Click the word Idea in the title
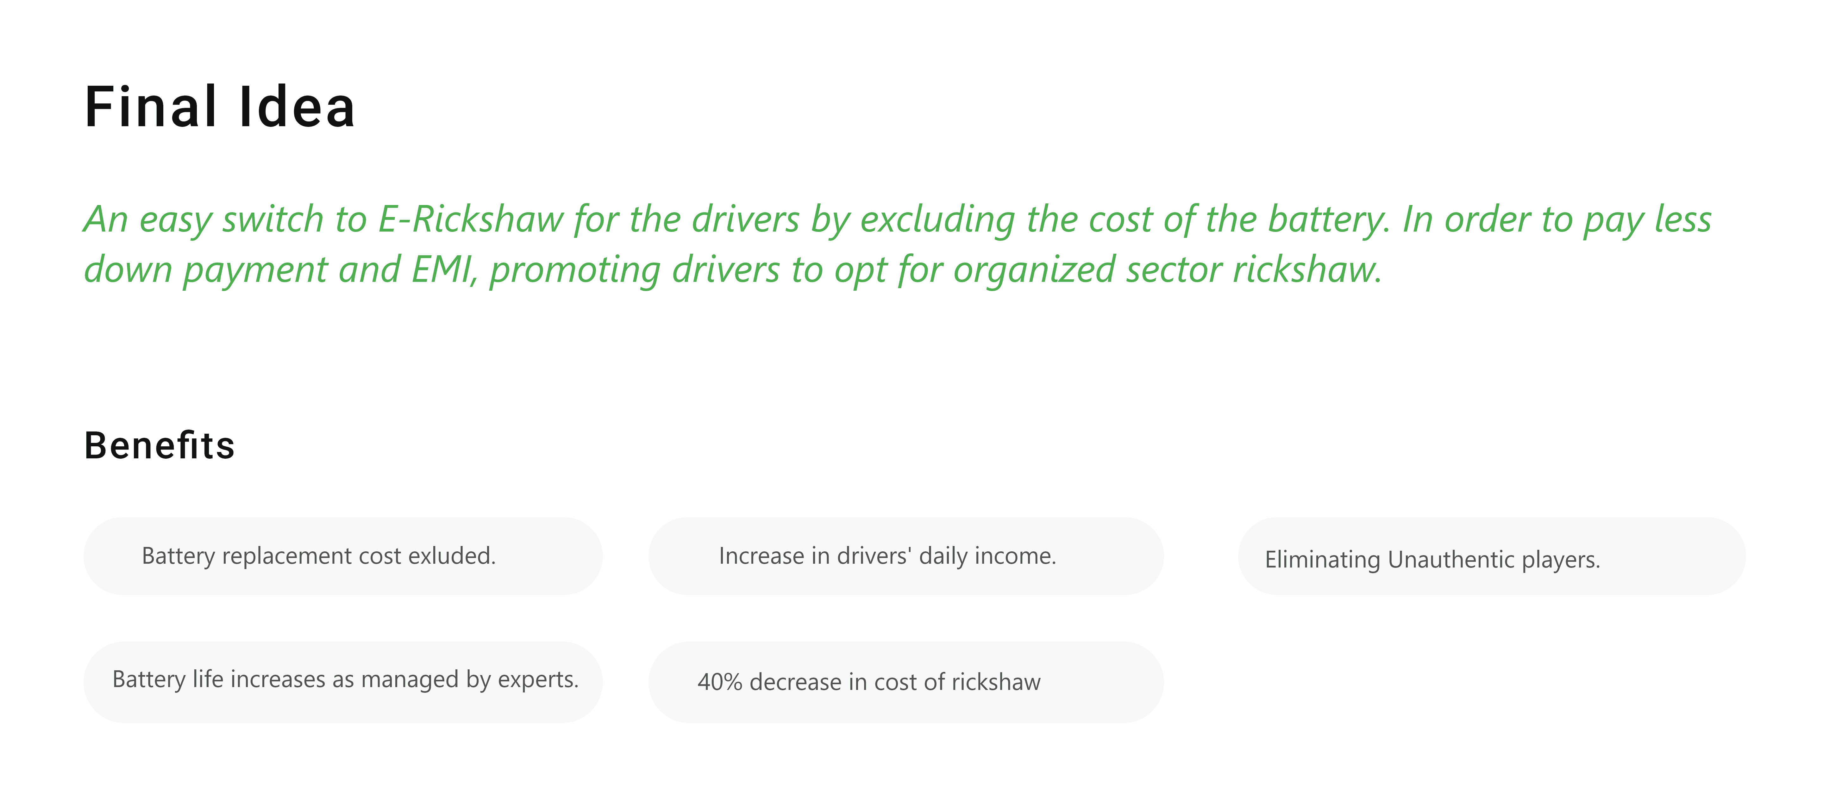The height and width of the screenshot is (800, 1823). tap(297, 107)
